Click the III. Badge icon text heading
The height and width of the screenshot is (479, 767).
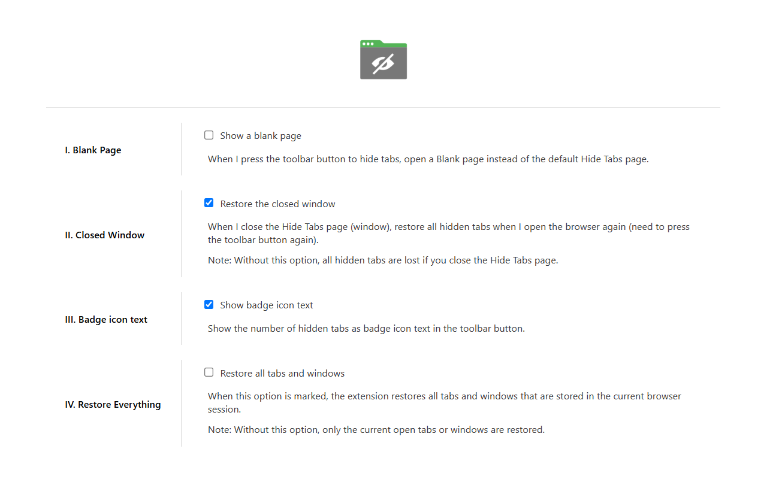(106, 319)
